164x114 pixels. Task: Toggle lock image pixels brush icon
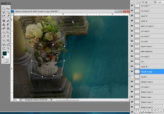pos(140,2)
